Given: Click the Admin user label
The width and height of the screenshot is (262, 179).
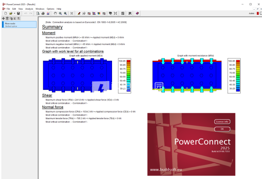Looking at the screenshot, I should (252, 14).
